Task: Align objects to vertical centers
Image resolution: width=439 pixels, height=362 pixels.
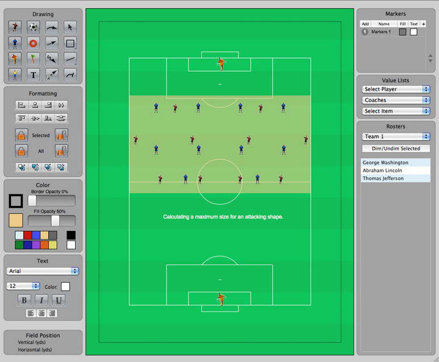Action: [x=35, y=118]
